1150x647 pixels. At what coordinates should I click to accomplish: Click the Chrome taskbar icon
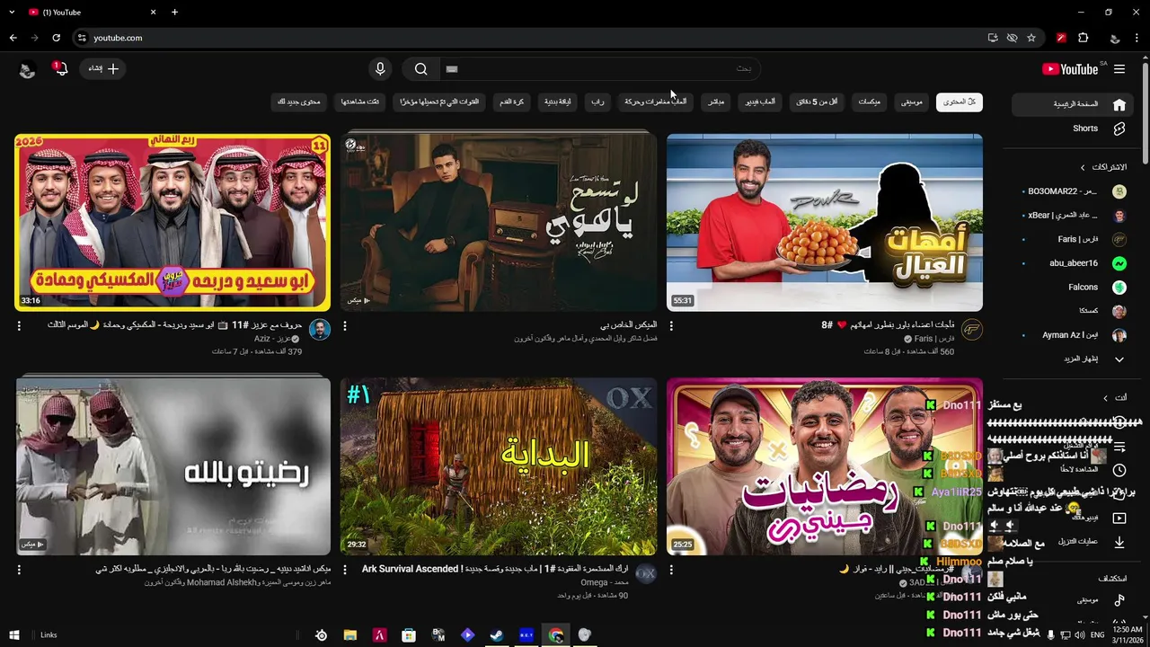coord(556,635)
